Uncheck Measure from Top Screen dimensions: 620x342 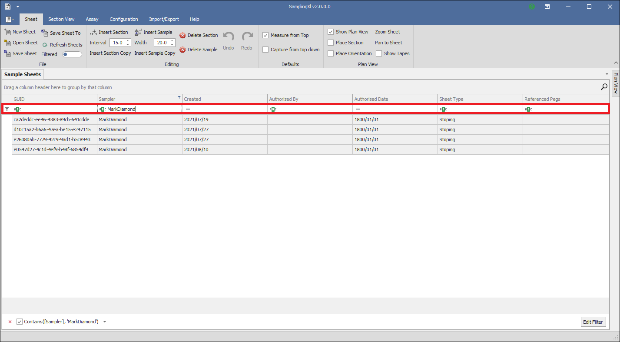coord(265,35)
